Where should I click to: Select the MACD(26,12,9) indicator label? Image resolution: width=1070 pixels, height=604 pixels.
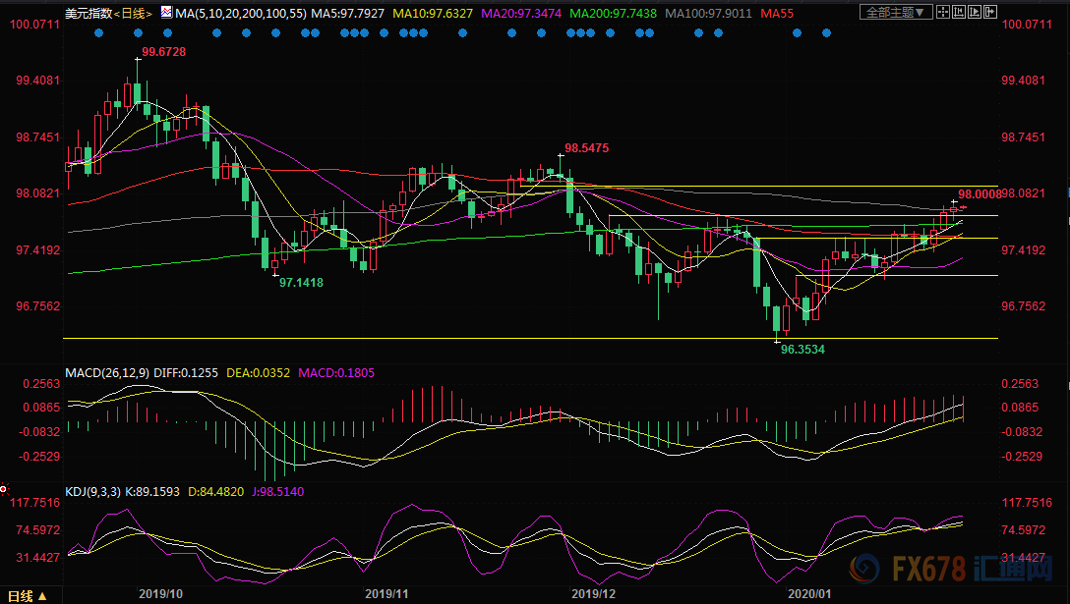pos(107,373)
